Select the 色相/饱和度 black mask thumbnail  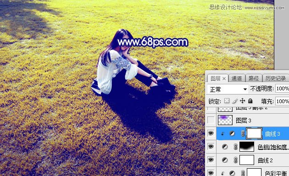pyautogui.click(x=247, y=147)
